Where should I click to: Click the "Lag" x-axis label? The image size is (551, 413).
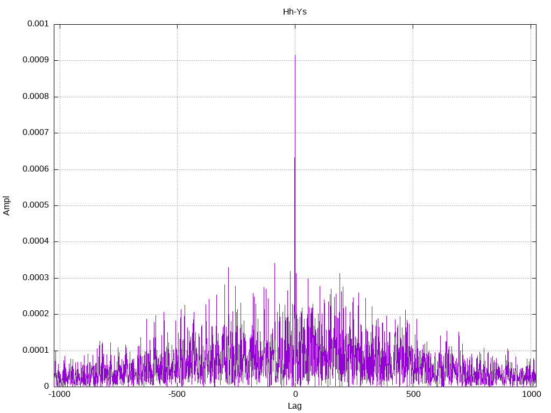tap(295, 406)
